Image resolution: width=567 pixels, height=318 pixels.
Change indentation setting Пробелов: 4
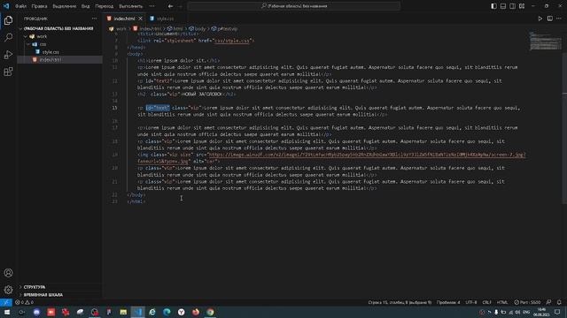448,302
